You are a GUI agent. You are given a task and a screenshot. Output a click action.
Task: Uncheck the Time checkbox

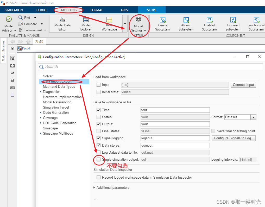pos(98,110)
